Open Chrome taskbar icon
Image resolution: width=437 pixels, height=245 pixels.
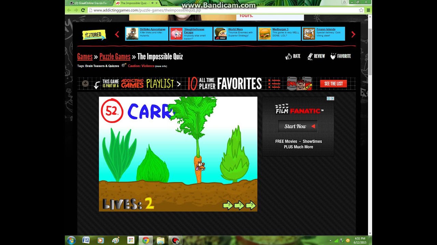(146, 240)
